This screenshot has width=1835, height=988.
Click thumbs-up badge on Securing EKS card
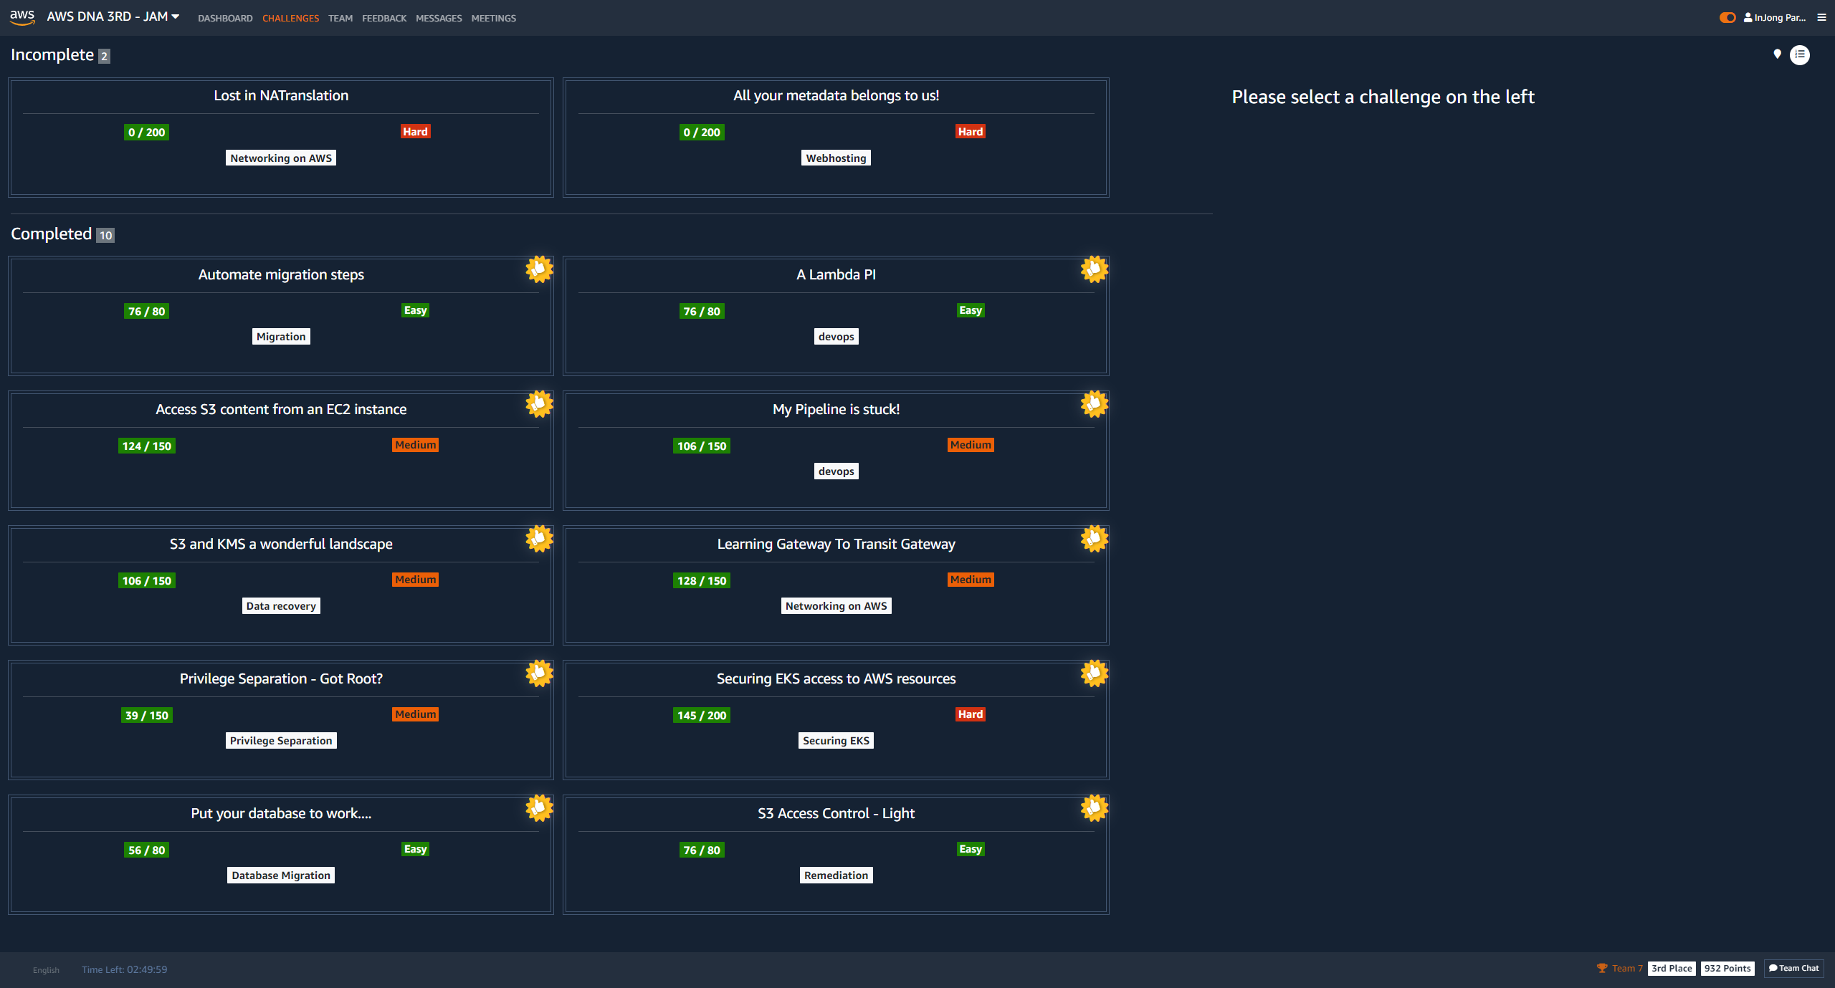coord(1095,673)
